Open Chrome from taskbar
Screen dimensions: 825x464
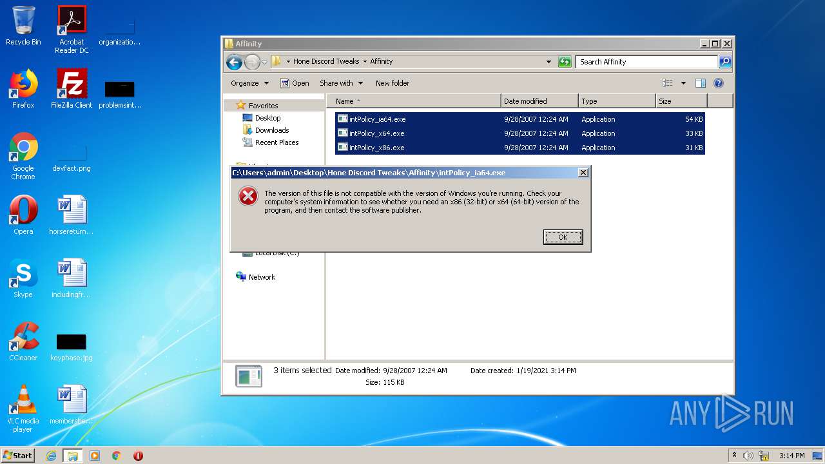(116, 456)
